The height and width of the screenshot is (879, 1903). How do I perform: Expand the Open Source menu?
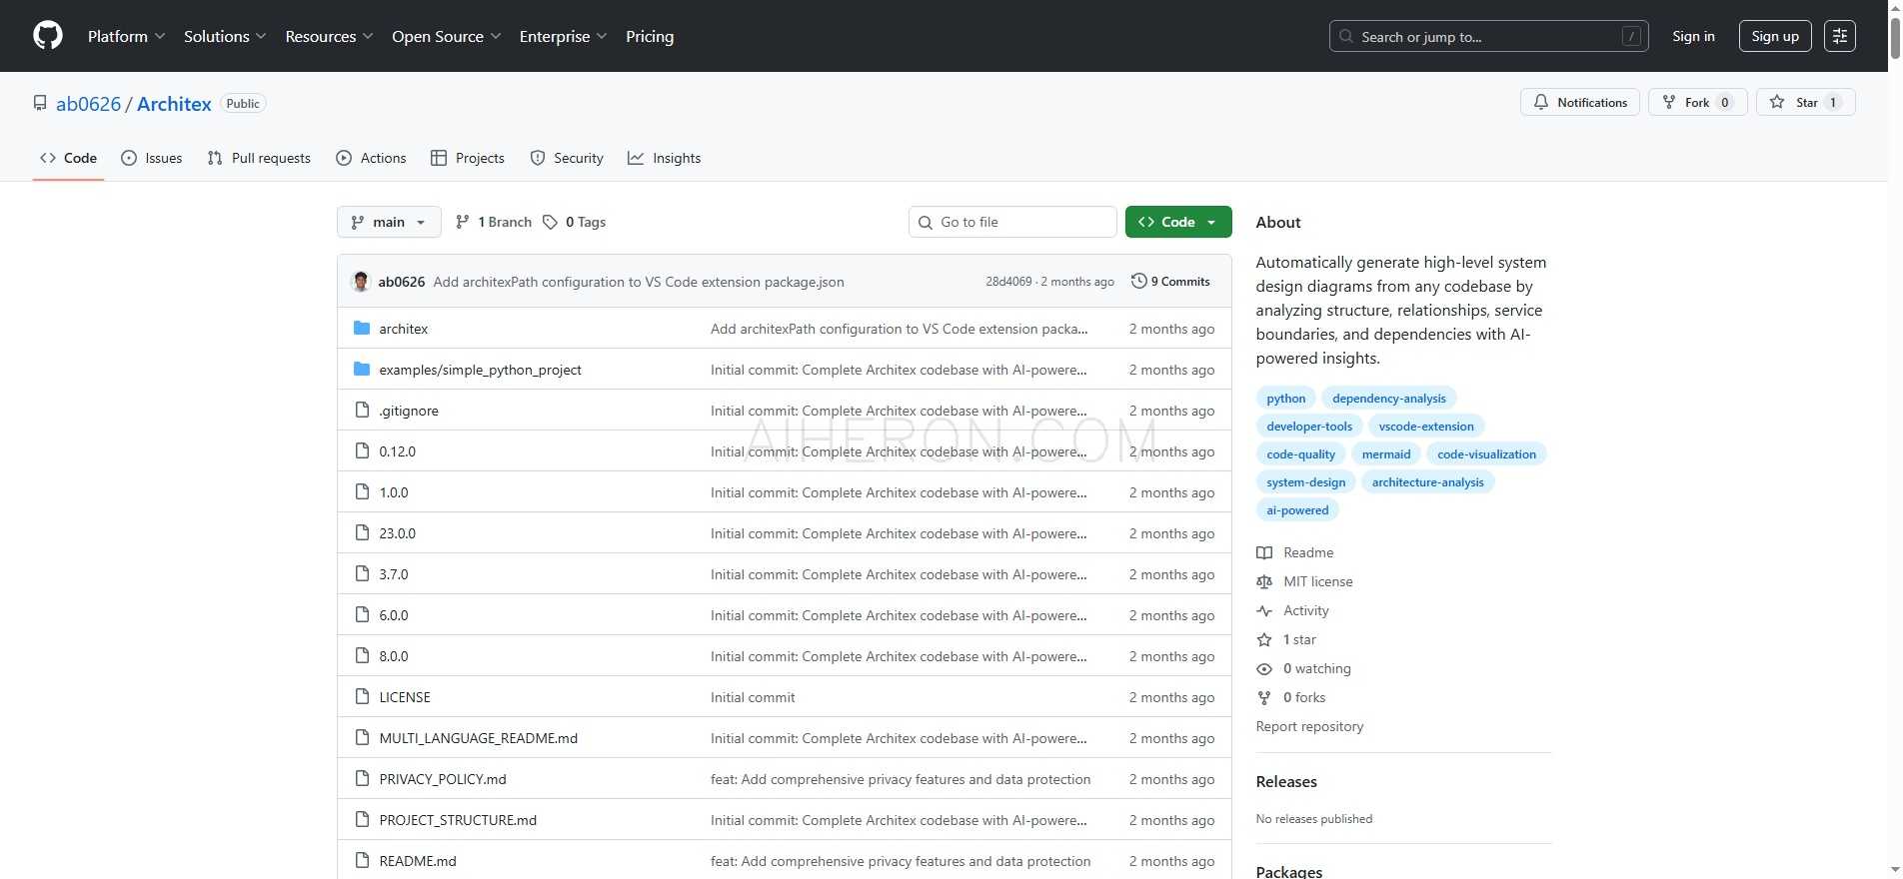(x=446, y=36)
